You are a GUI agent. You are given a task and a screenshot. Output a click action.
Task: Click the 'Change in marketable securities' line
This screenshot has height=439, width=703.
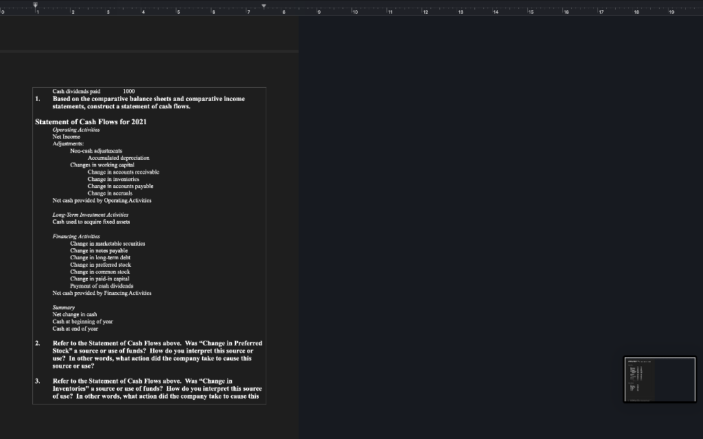click(107, 244)
